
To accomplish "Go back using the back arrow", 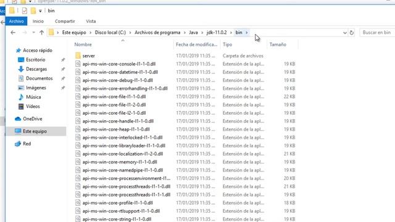I will [13, 33].
